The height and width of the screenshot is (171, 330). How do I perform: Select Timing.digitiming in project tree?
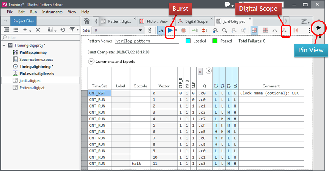[x=36, y=67]
